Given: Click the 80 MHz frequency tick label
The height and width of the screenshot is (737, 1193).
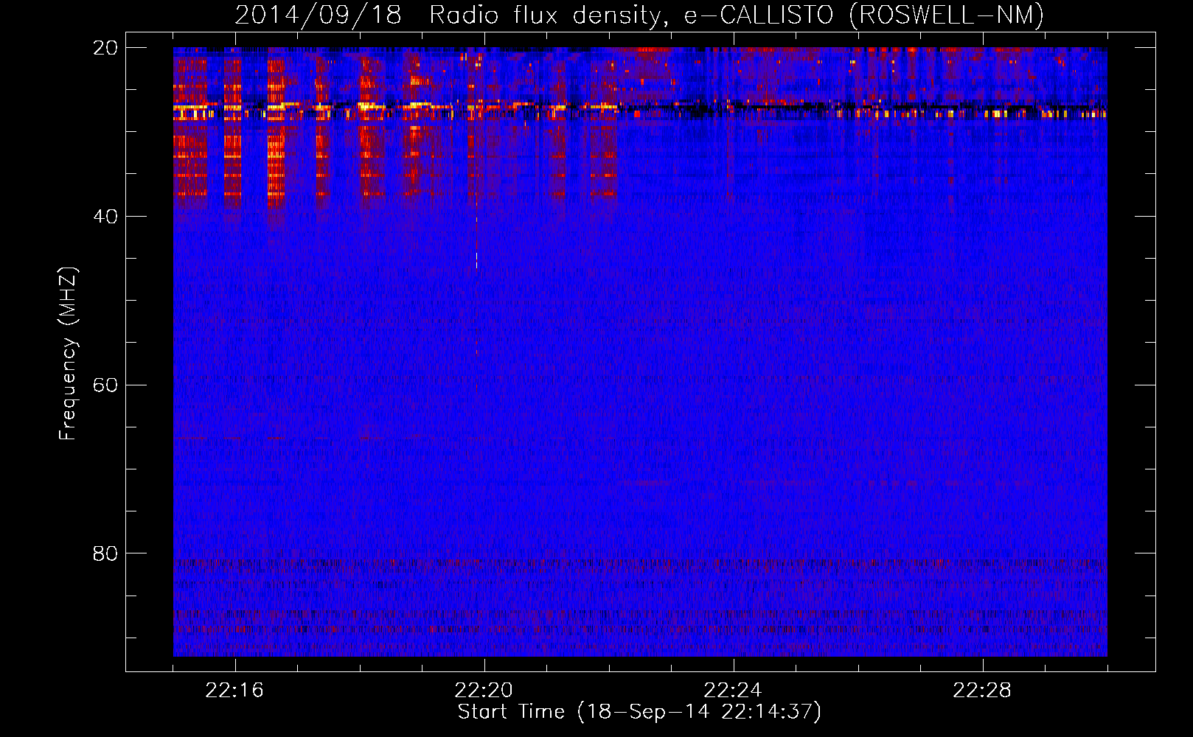Looking at the screenshot, I should pos(105,553).
